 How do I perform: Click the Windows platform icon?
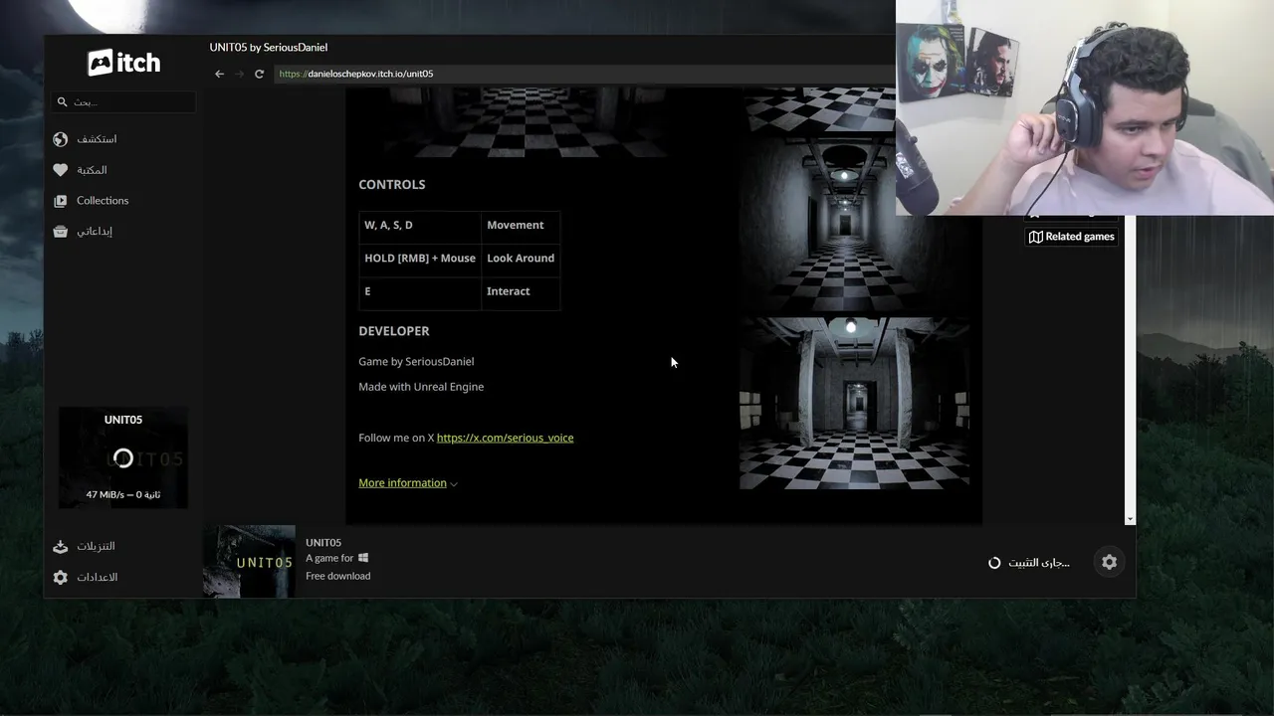pyautogui.click(x=363, y=558)
